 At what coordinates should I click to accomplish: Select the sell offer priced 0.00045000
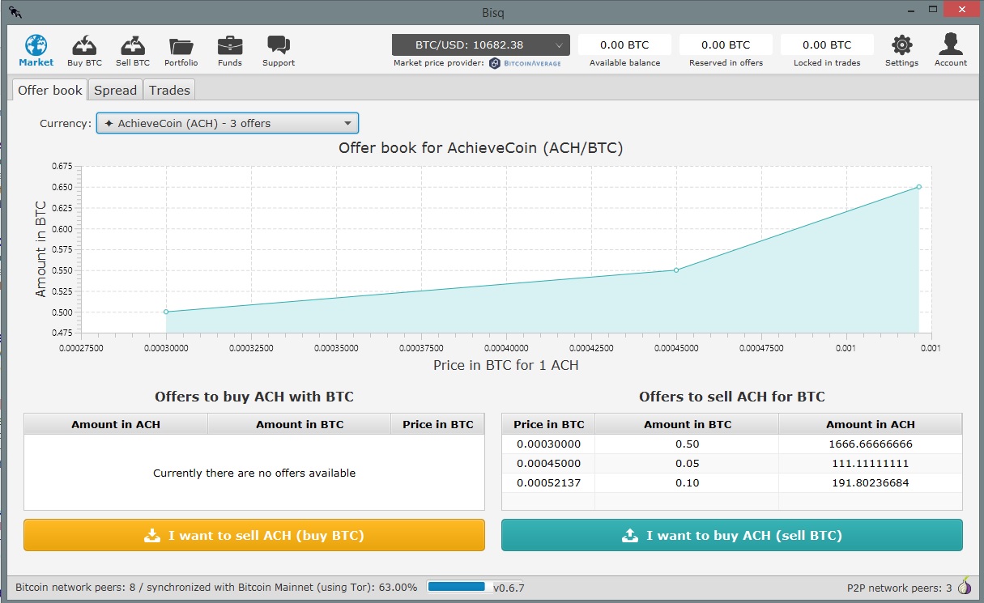[x=732, y=464]
